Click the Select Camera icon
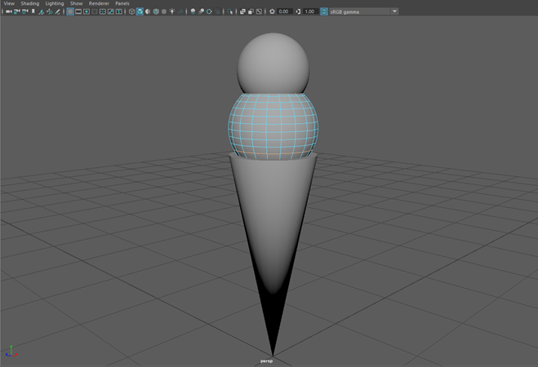This screenshot has width=538, height=367. [x=9, y=11]
